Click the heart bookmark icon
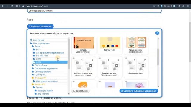Screen dimensions: 191x107 click(169, 6)
